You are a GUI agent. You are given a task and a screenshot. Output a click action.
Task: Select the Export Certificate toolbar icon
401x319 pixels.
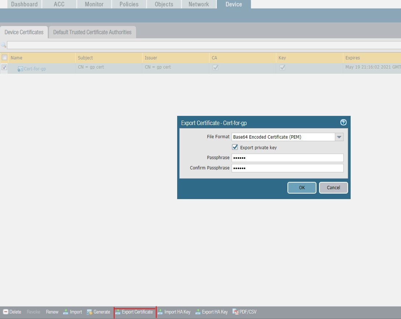135,312
